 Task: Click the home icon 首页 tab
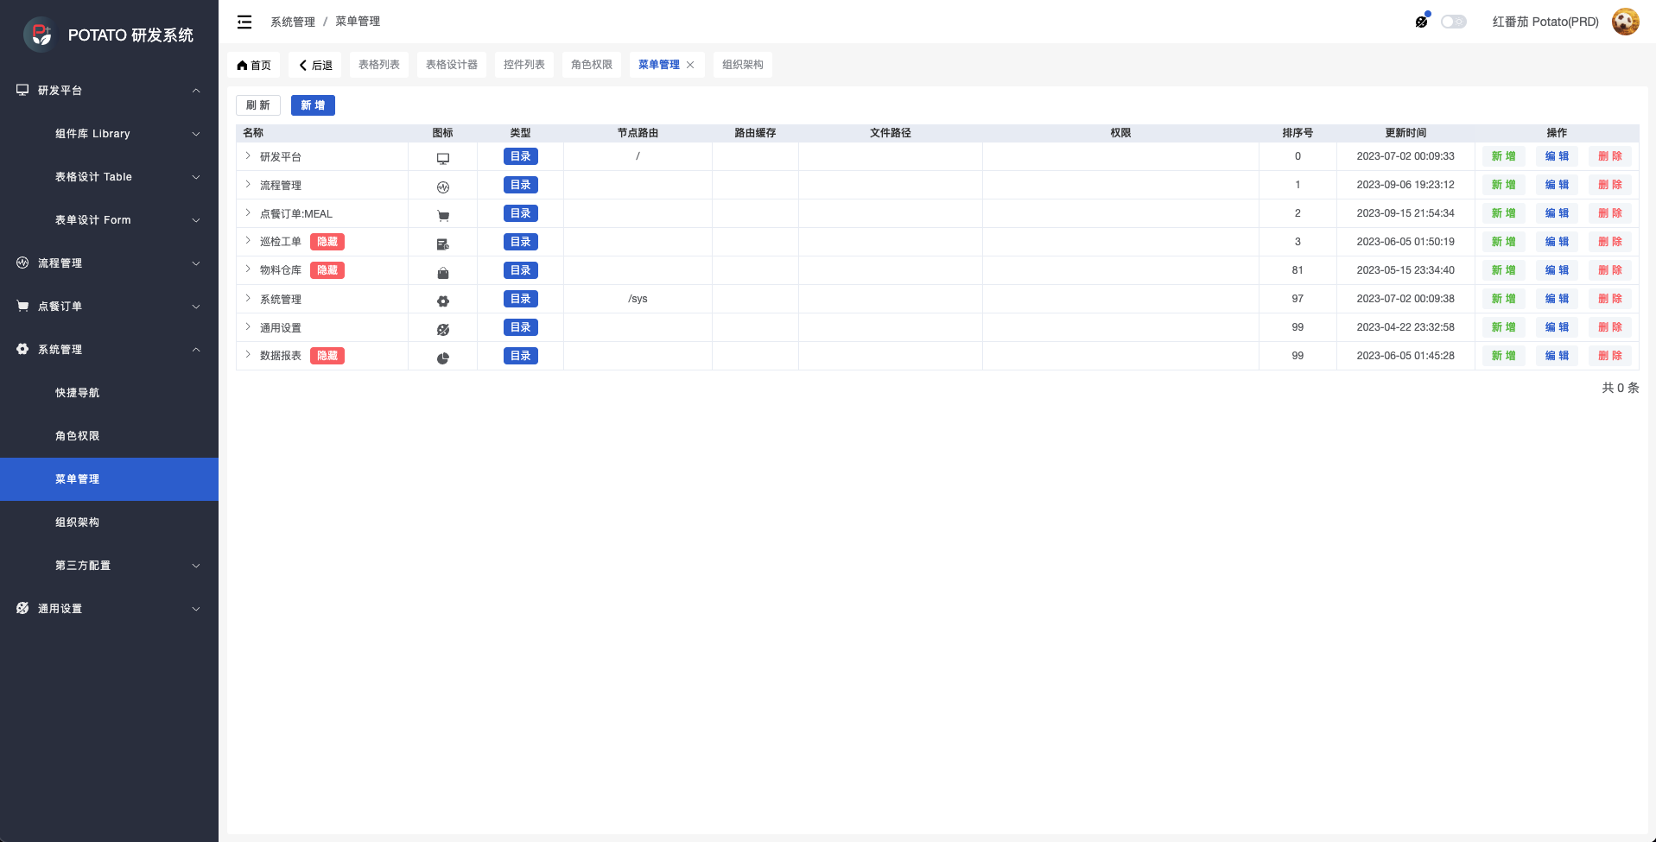point(254,65)
